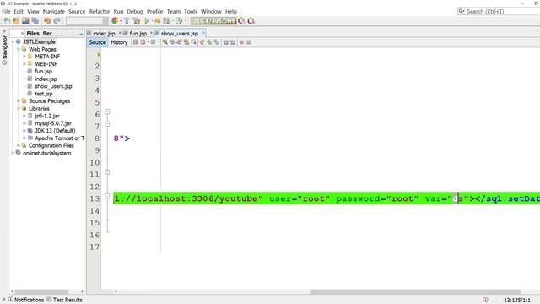The height and width of the screenshot is (304, 540).
Task: Expand the Source Packages node
Action: [x=19, y=101]
